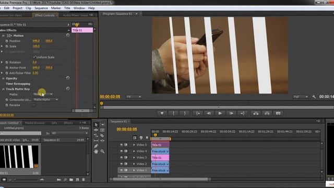334x188 pixels.
Task: Select the Pen tool
Action: pos(96,146)
